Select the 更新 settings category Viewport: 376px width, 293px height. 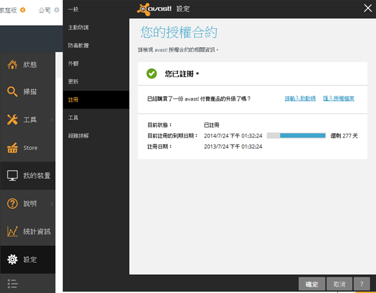(96, 82)
